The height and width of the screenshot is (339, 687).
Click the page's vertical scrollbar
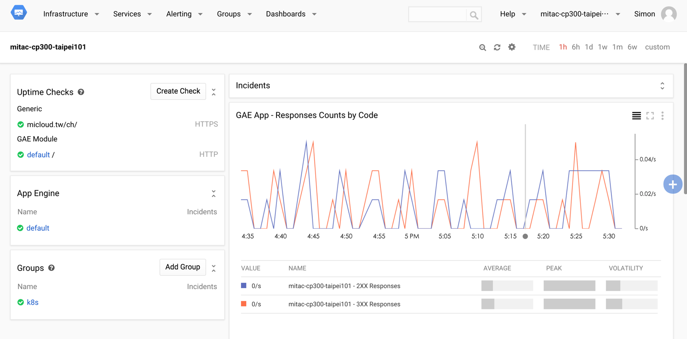coord(685,129)
